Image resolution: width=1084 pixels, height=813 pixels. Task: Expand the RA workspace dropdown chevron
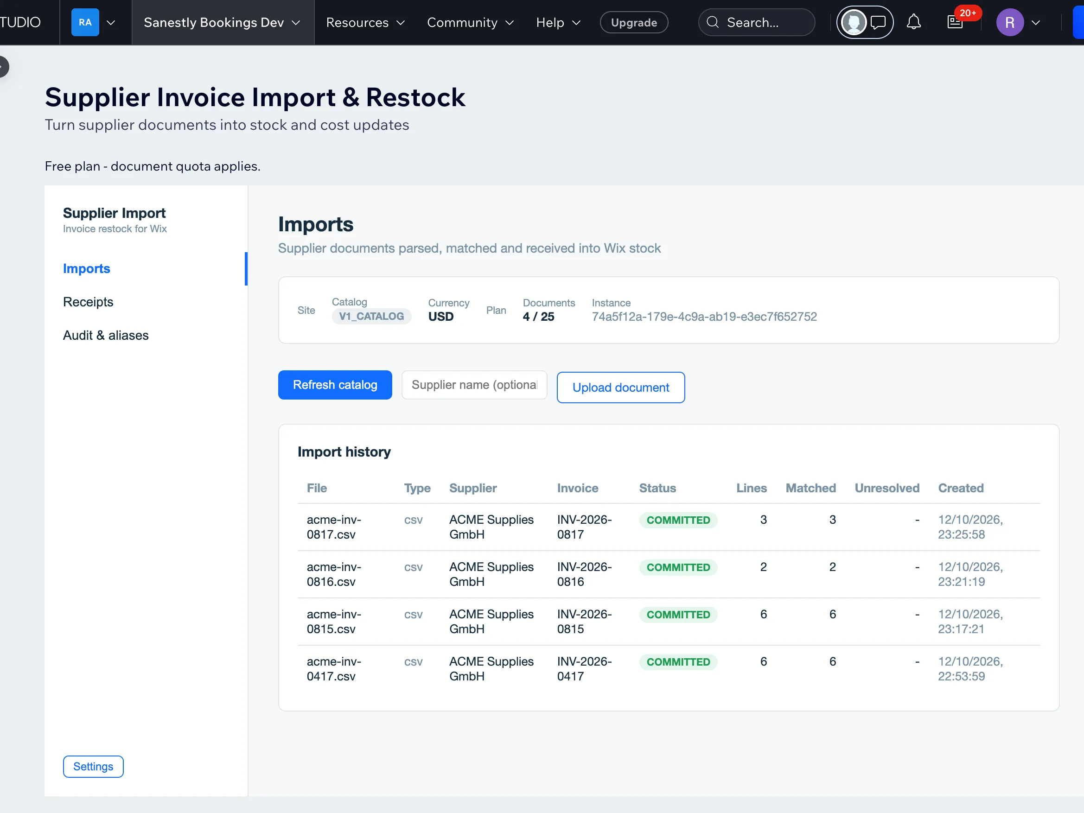pyautogui.click(x=111, y=23)
